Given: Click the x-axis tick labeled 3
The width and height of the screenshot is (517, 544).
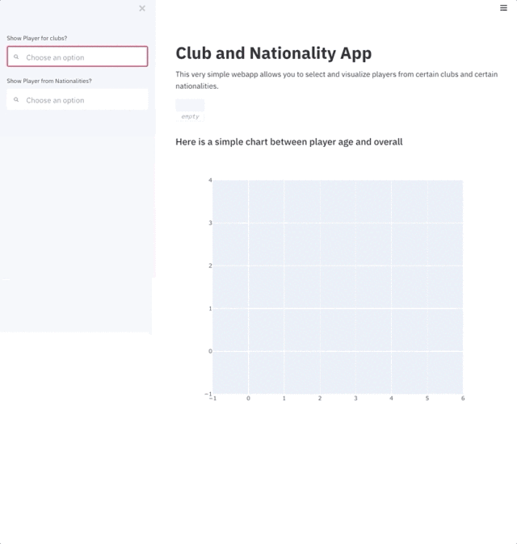Looking at the screenshot, I should click(x=355, y=398).
